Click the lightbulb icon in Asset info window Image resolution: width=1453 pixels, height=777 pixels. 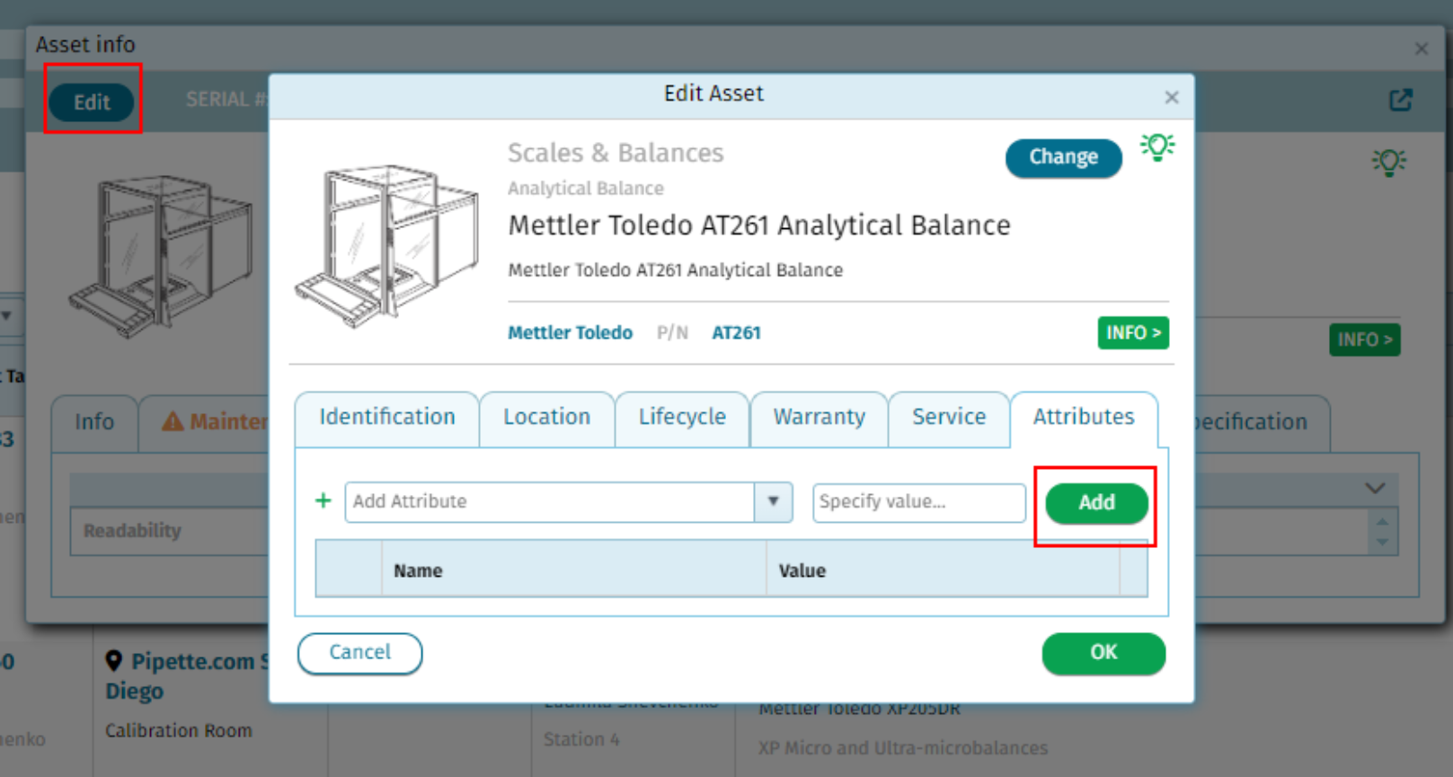[x=1388, y=163]
